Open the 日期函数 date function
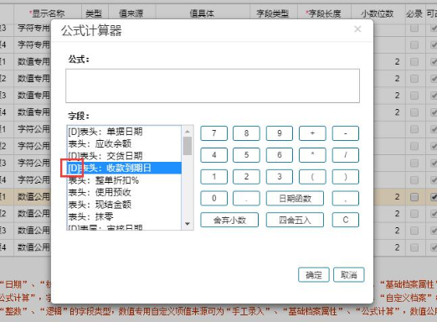 (x=295, y=199)
